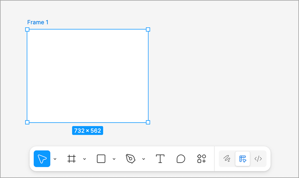Click inside the white Frame 1 area

88,76
